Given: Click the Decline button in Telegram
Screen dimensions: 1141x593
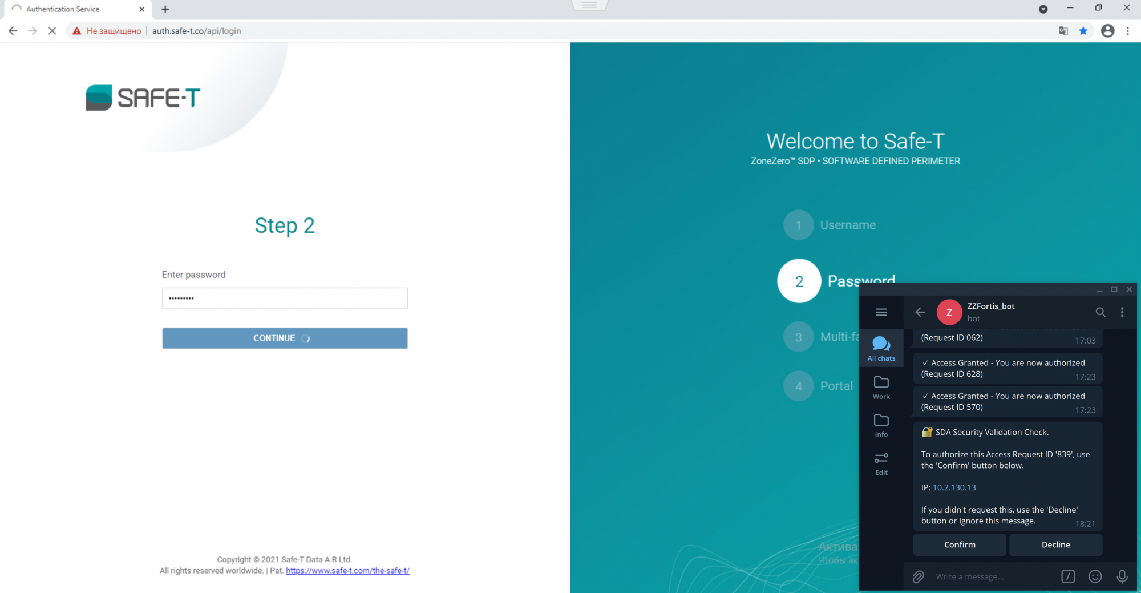Looking at the screenshot, I should click(1056, 545).
